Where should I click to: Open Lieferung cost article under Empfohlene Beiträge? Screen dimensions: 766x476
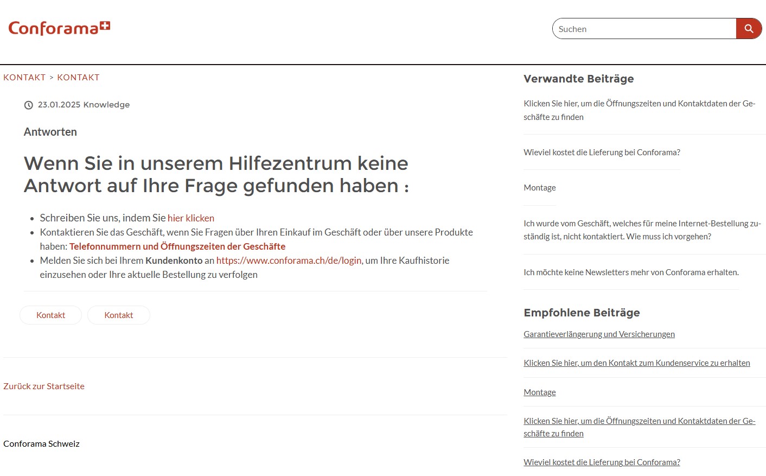click(602, 462)
